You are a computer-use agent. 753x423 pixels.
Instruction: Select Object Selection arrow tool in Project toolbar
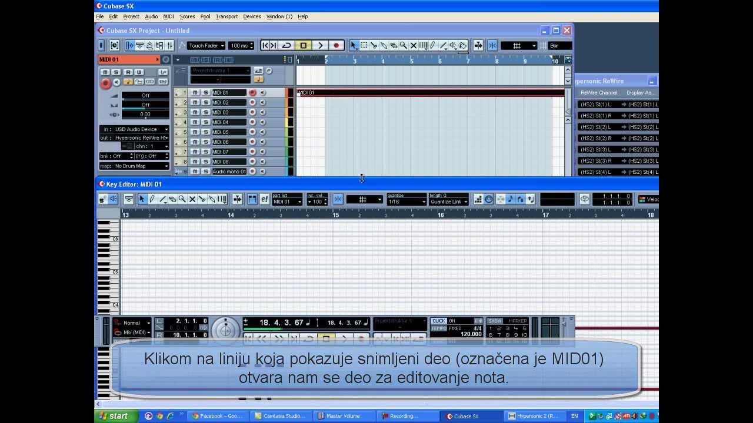(x=354, y=45)
